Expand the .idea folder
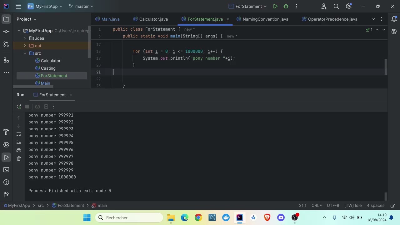This screenshot has width=400, height=225. coord(25,38)
